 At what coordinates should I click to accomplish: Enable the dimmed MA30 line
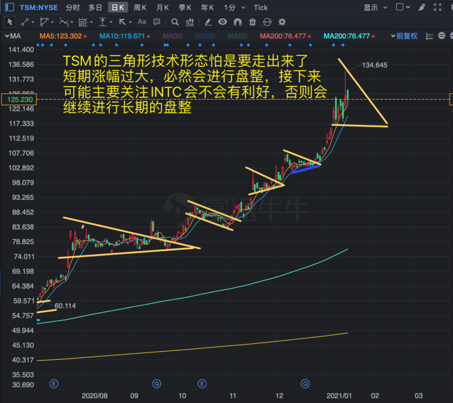[173, 36]
